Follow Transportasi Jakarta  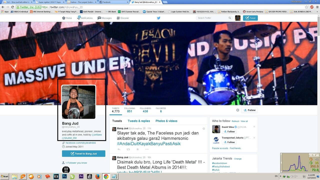[229, 142]
